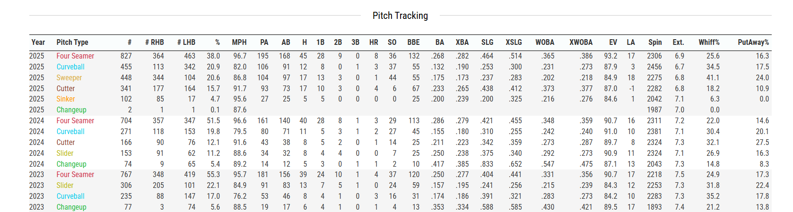Viewport: 793px width, 212px height.
Task: Select the 2023 Four Seamer pitch type
Action: coord(75,175)
